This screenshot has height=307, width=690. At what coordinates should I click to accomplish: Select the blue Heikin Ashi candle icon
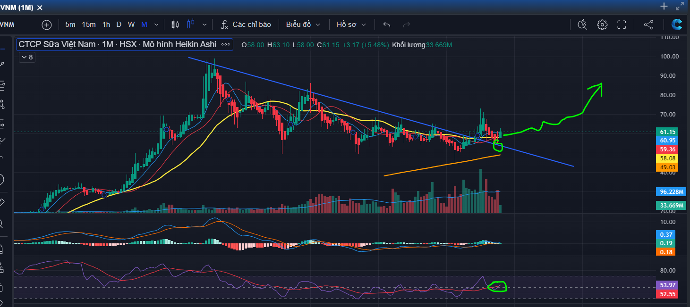pyautogui.click(x=191, y=25)
